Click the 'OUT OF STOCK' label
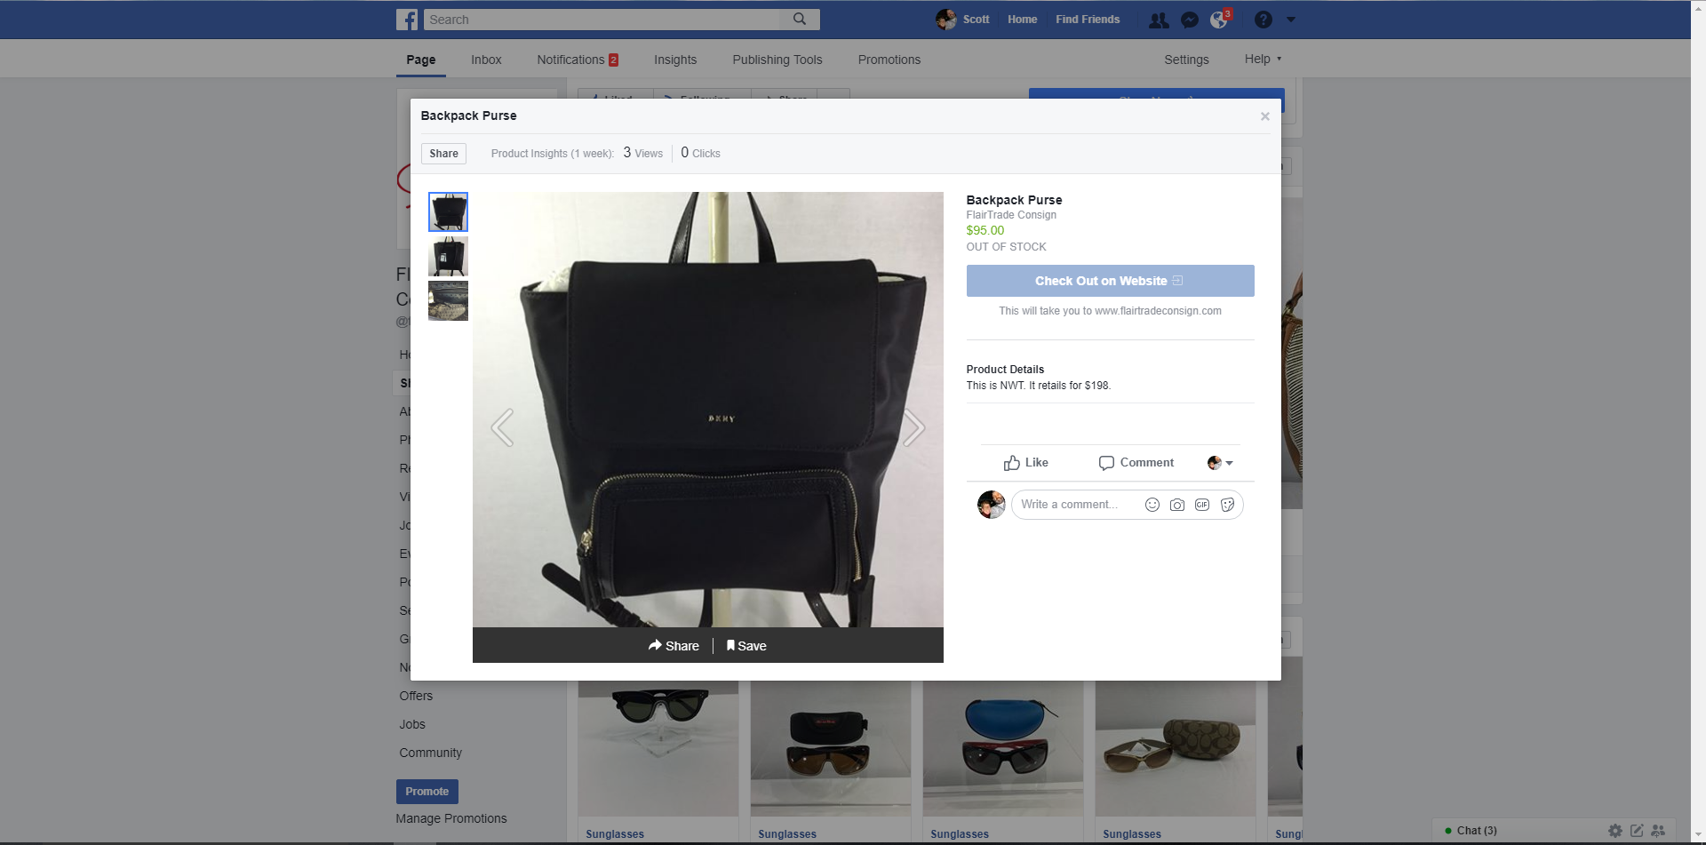 point(1007,247)
